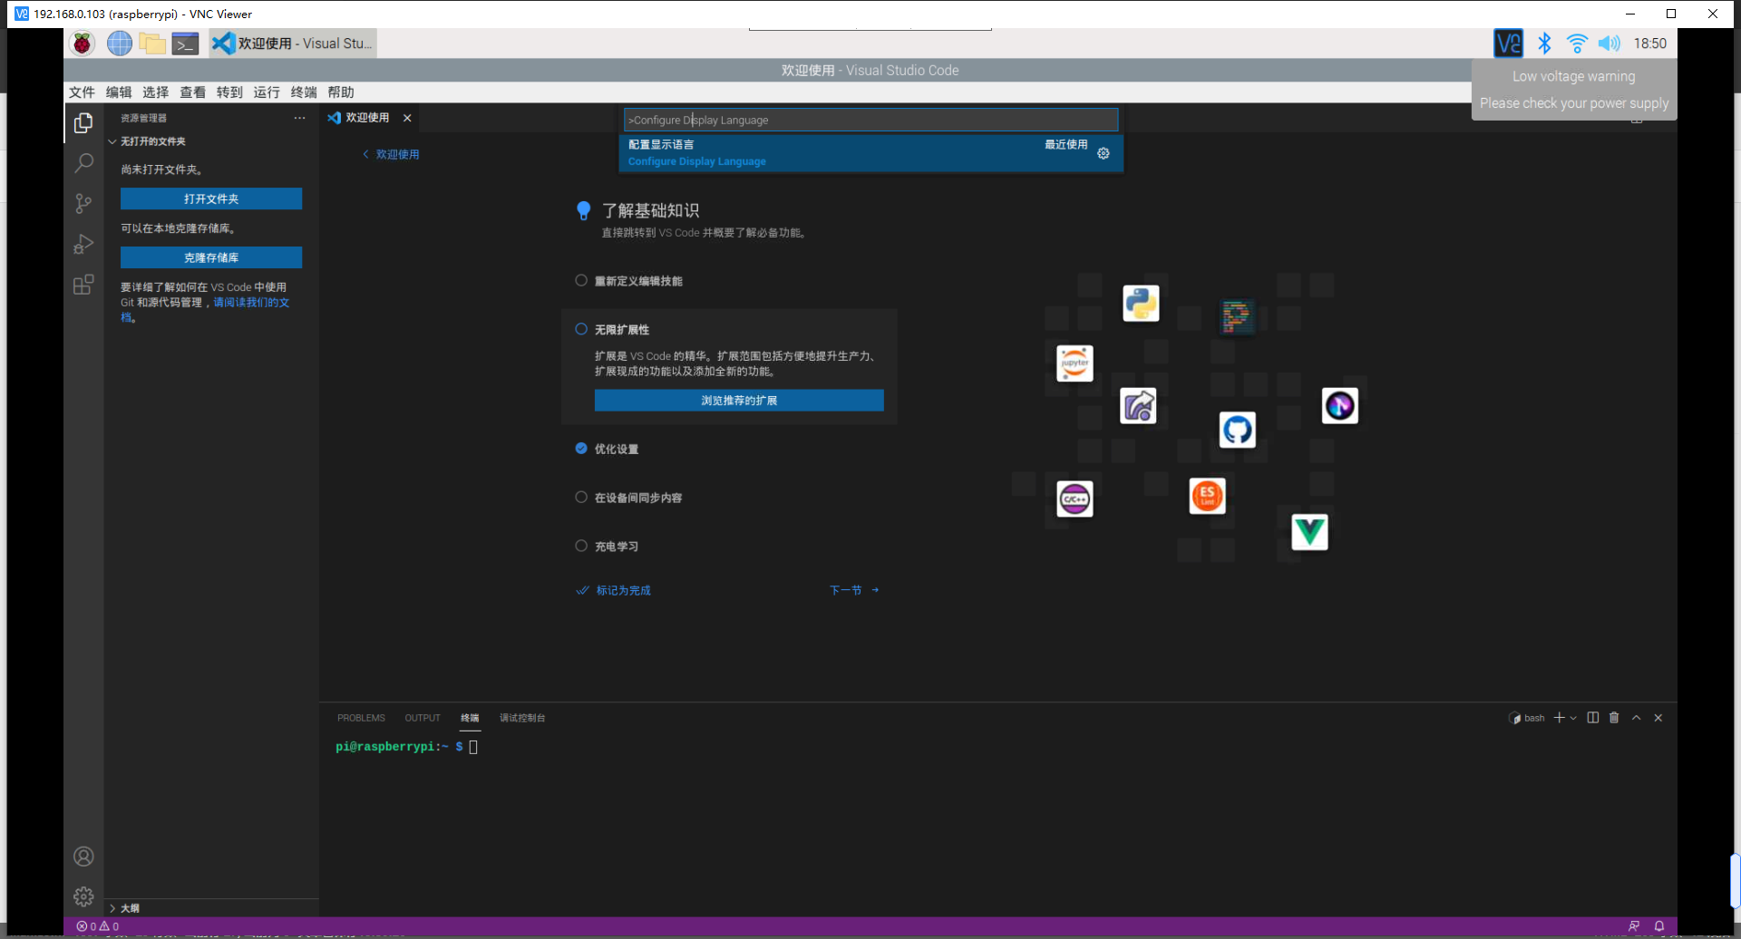
Task: Select the 在设备间同步内容 step radio
Action: [581, 497]
